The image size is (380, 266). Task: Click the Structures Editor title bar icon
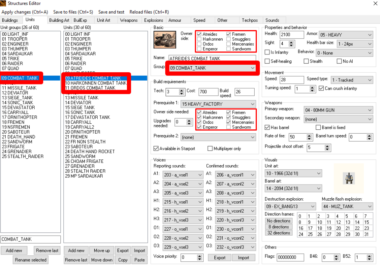[x=4, y=4]
